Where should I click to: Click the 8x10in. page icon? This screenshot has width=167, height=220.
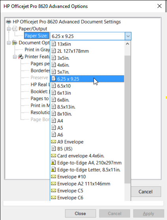54,113
